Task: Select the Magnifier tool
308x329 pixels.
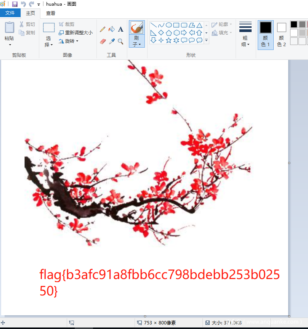Action: pos(120,41)
